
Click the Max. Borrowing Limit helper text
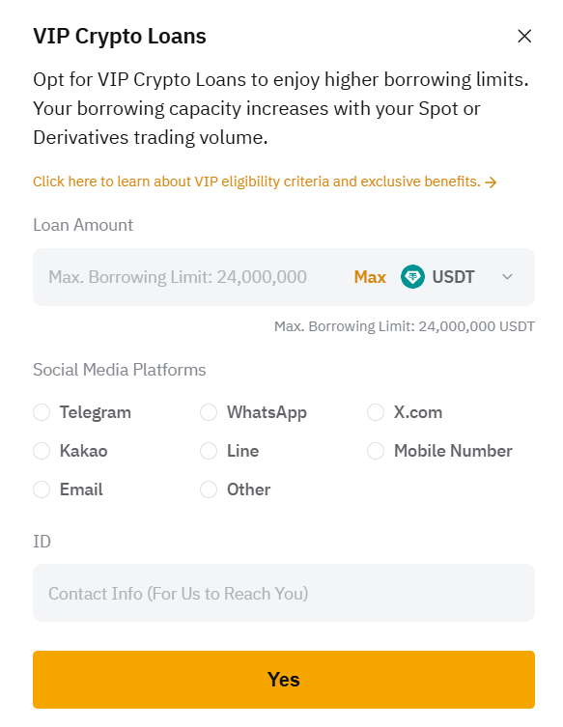point(405,326)
